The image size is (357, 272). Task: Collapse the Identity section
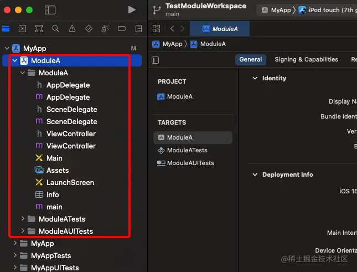click(255, 78)
